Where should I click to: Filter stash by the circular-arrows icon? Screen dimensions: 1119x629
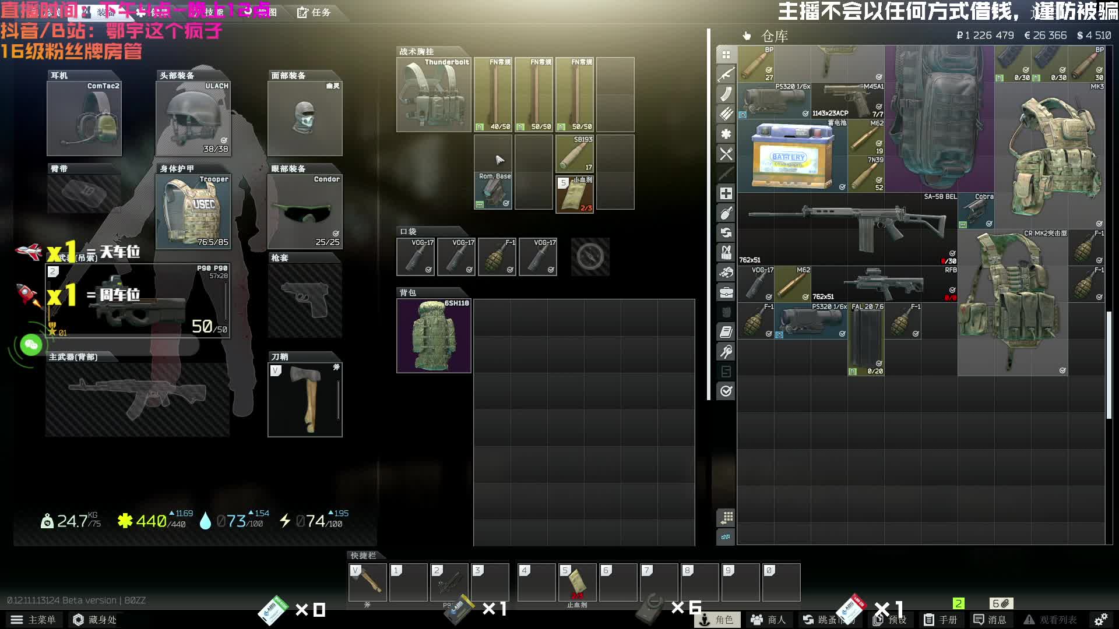click(726, 233)
